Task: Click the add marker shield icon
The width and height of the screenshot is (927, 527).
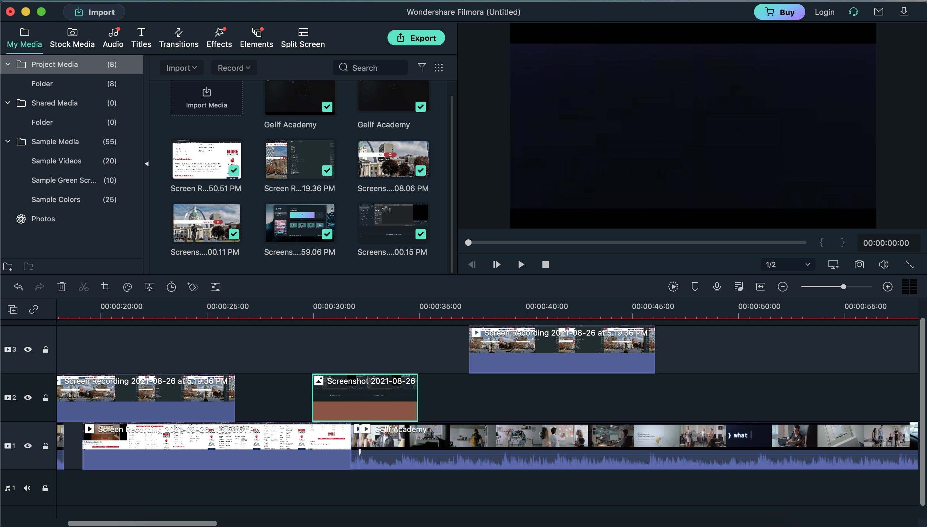Action: point(695,287)
